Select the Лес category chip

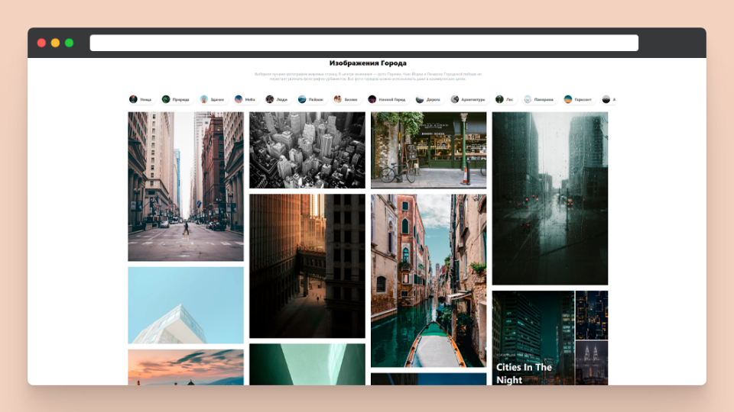(505, 99)
